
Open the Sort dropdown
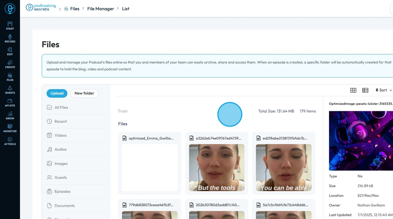tap(384, 90)
